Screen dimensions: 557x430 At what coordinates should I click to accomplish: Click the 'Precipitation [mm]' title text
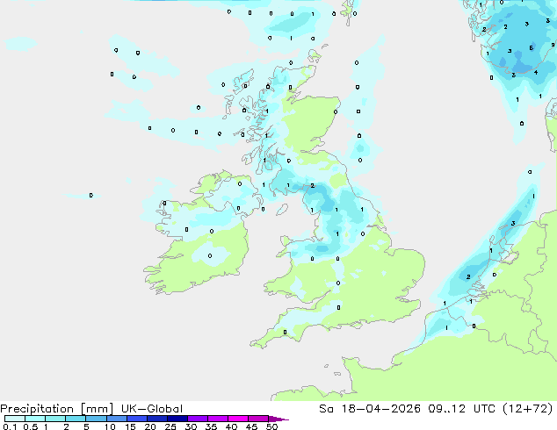(57, 409)
